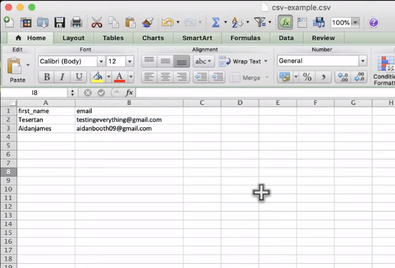Switch to the Formulas tab

(x=246, y=38)
